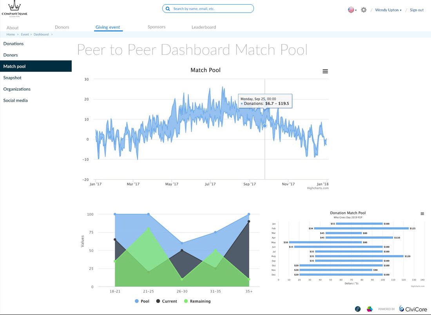Toggle the Remaining series in legend

tap(197, 301)
